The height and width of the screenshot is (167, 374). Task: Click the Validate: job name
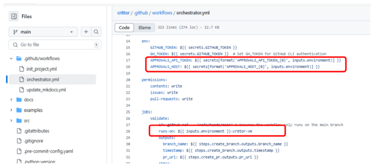160,118
